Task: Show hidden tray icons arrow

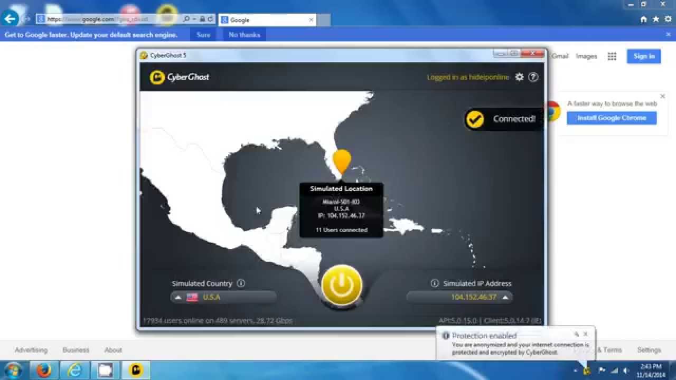Action: click(576, 370)
